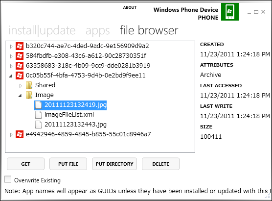Expand the Shared folder arrow
The image size is (272, 201).
tap(21, 85)
